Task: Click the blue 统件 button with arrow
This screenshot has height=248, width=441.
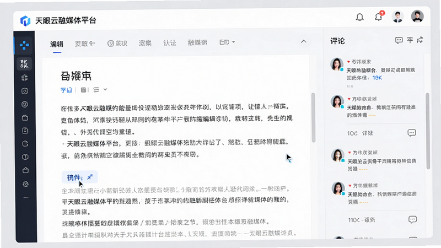Action: click(79, 177)
